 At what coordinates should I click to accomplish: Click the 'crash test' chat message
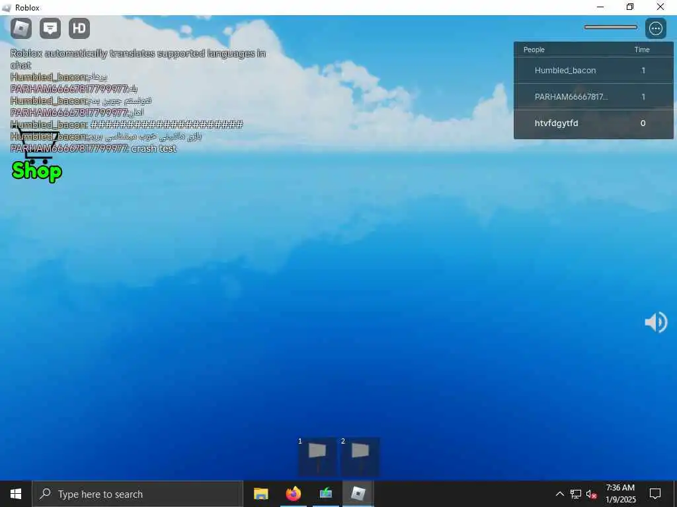tap(94, 149)
